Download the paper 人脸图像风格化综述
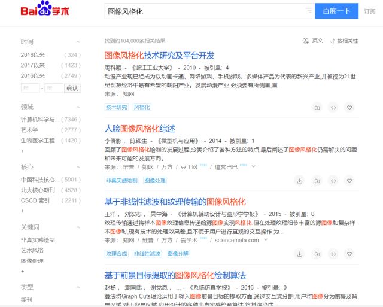The image size is (383, 307). [299, 181]
